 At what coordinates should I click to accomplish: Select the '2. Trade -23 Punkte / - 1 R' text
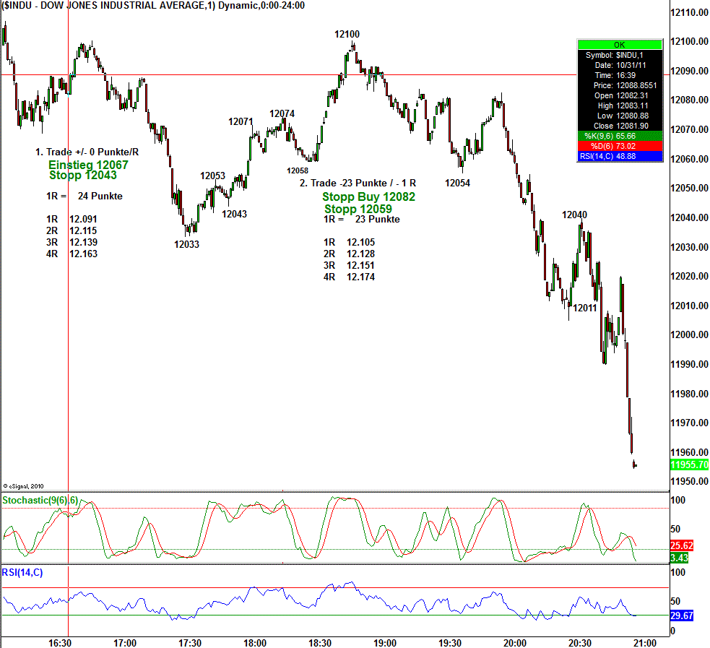(358, 183)
